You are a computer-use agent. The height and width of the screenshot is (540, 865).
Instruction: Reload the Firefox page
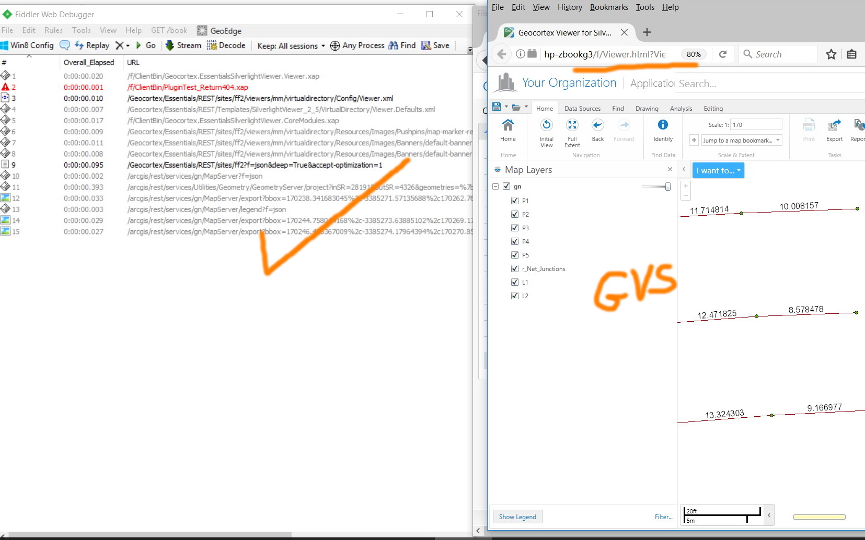pos(723,54)
